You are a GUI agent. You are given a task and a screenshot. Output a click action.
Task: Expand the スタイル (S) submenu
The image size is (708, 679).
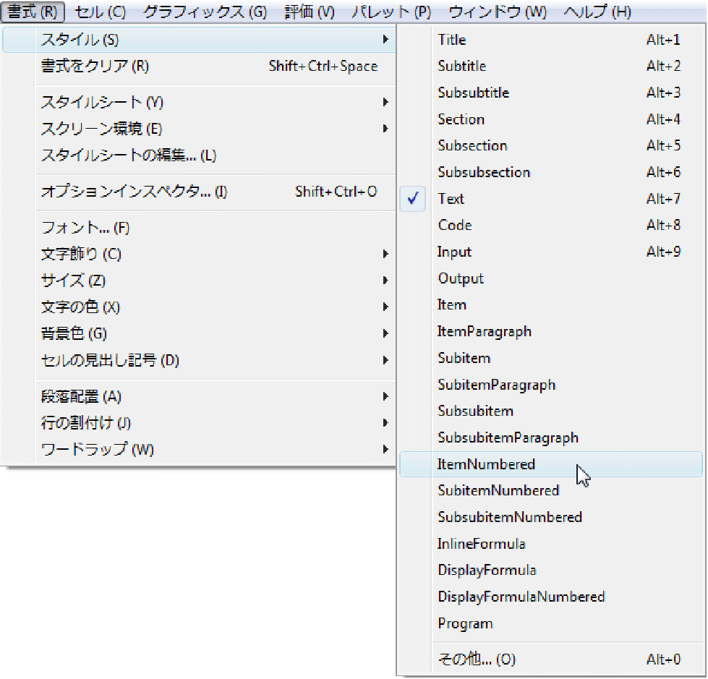tap(199, 40)
